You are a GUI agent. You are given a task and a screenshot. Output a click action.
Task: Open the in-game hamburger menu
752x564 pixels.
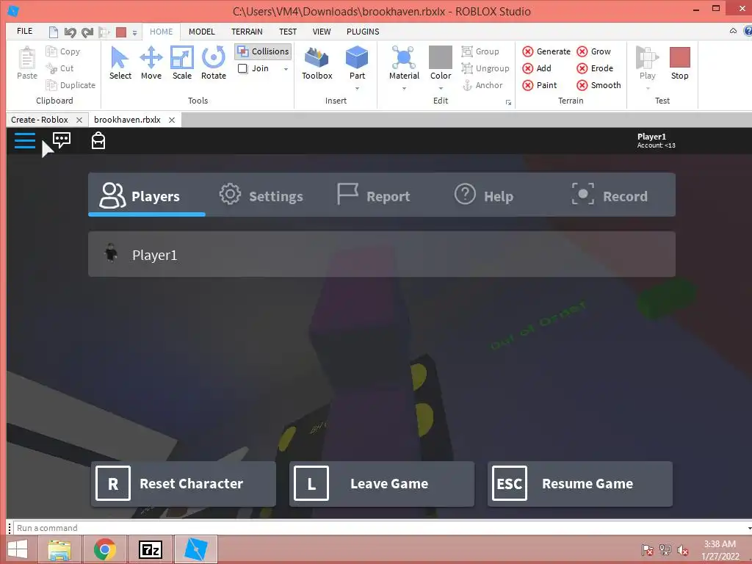click(25, 140)
